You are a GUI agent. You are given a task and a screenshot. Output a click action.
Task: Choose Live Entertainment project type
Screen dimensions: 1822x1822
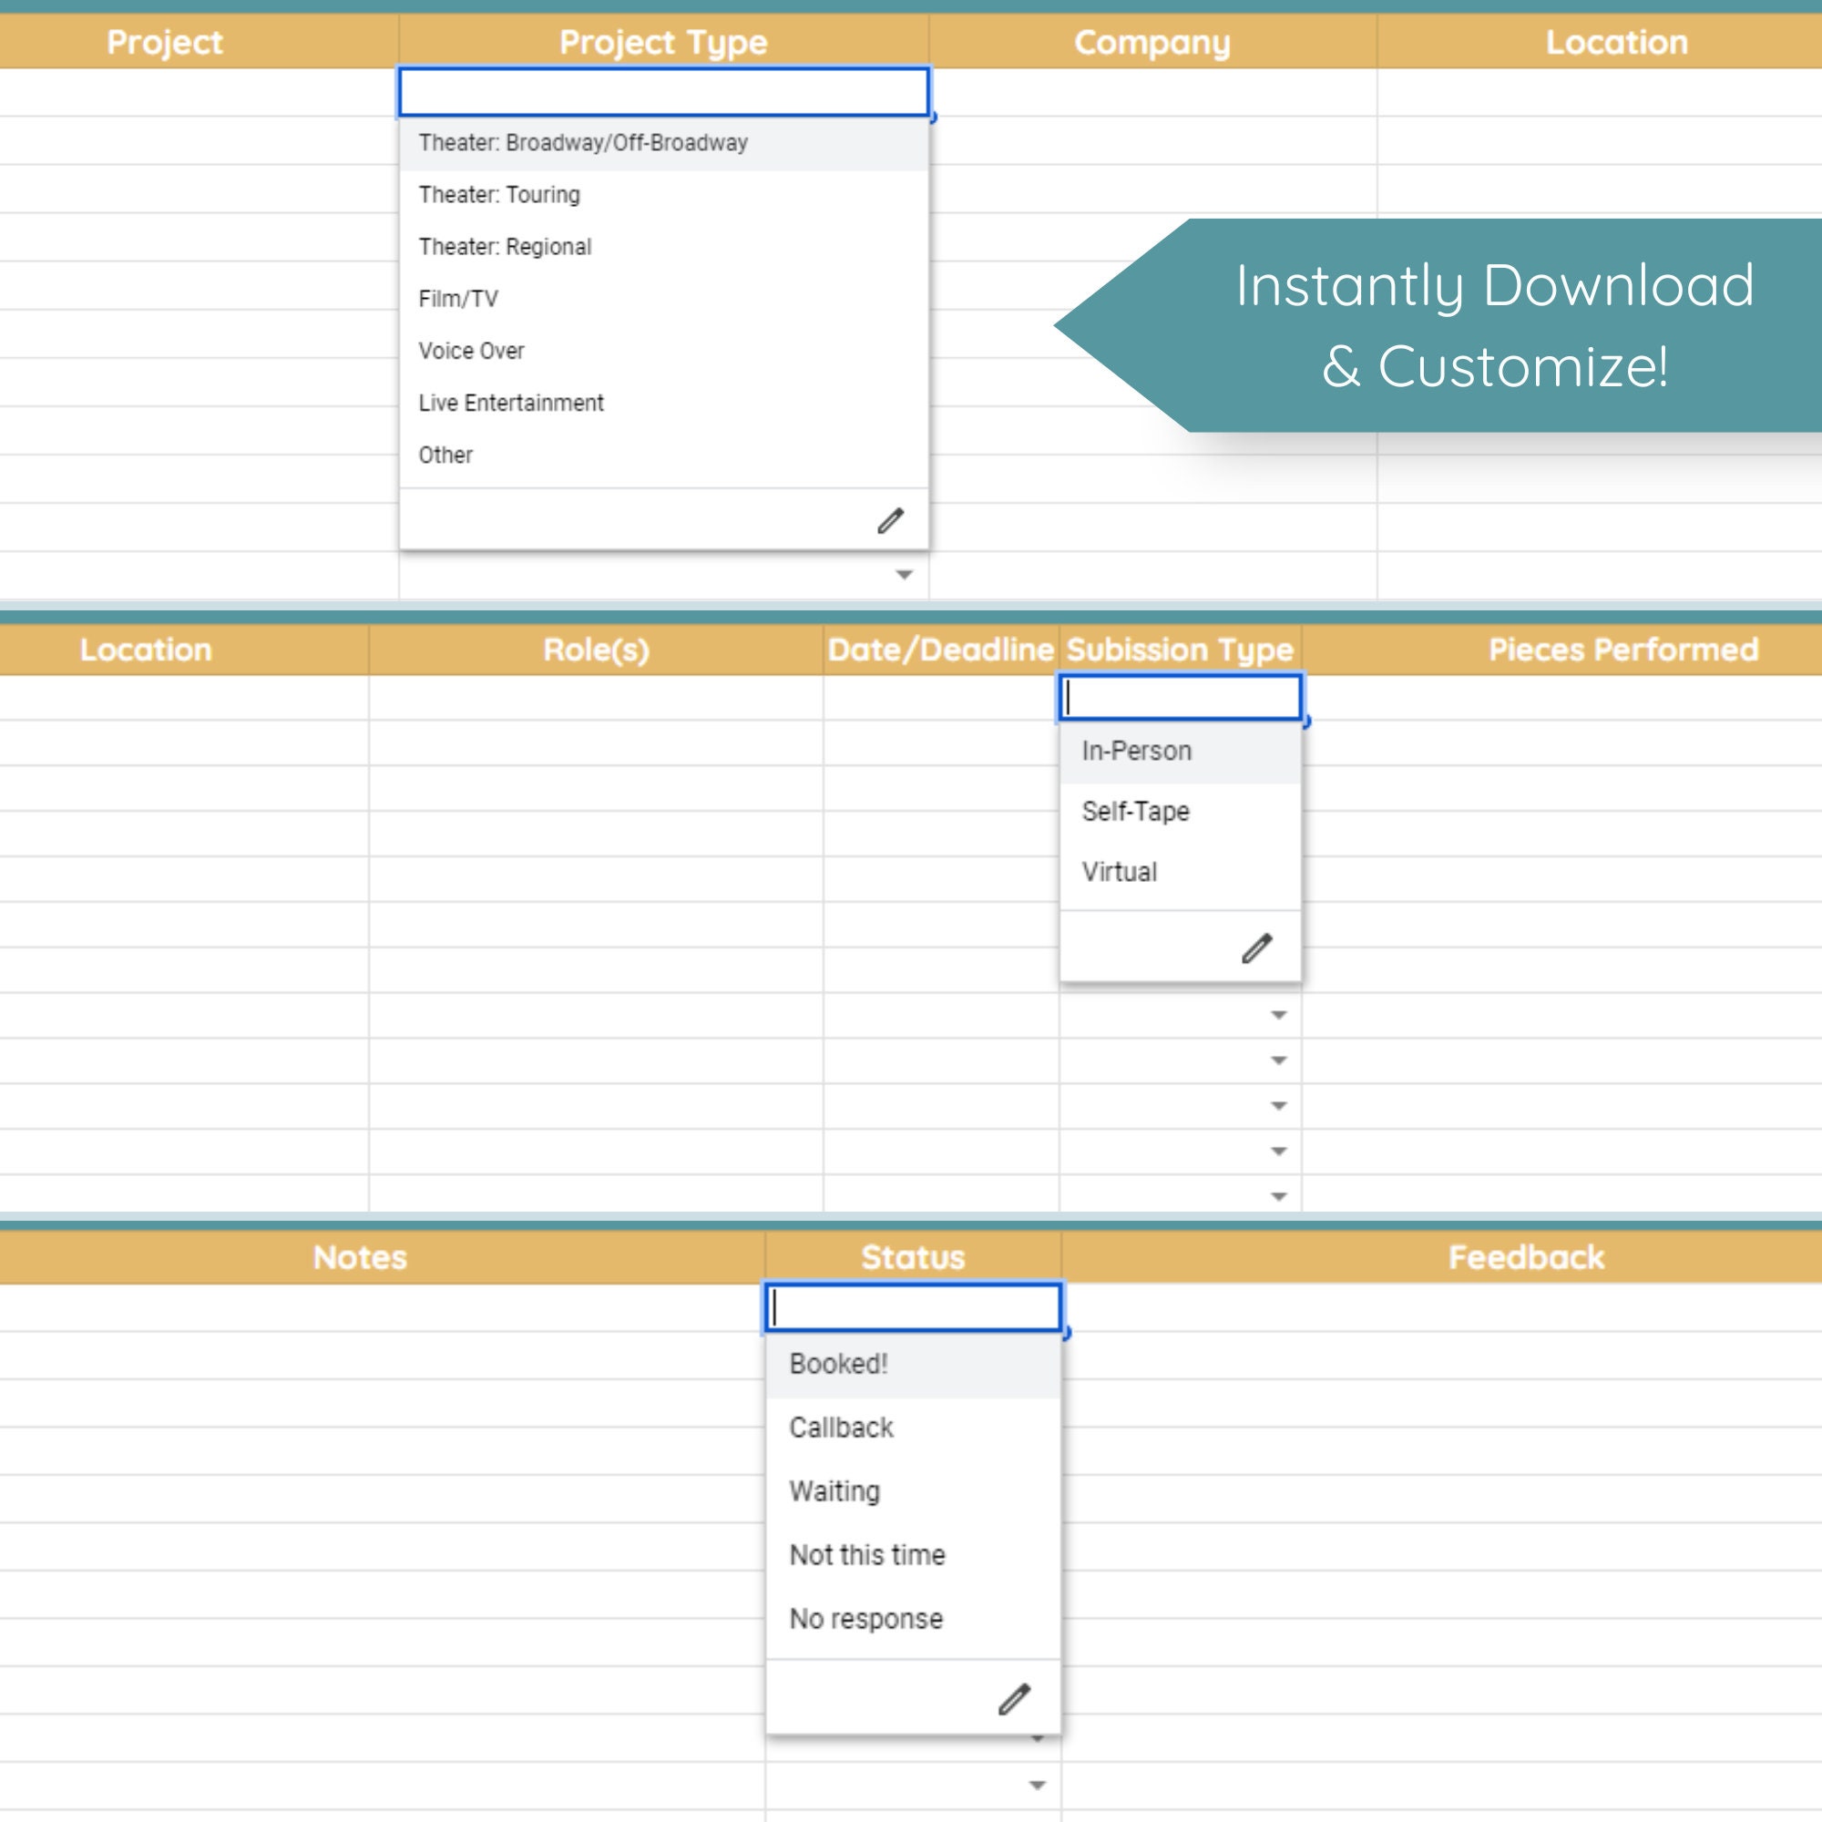[510, 403]
